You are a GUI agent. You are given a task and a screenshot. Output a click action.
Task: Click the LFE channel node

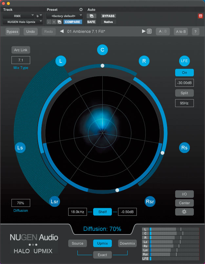184,61
